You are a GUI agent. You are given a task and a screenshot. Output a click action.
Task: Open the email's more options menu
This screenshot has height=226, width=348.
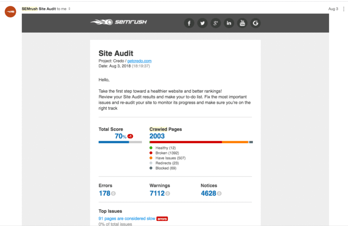coord(343,9)
